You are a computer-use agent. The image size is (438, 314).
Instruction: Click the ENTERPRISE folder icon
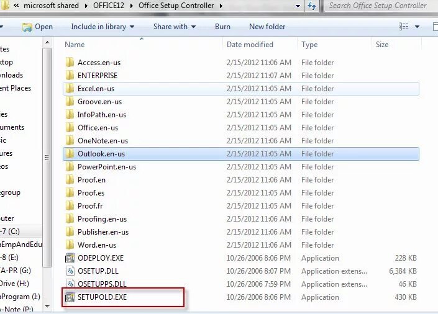click(70, 75)
